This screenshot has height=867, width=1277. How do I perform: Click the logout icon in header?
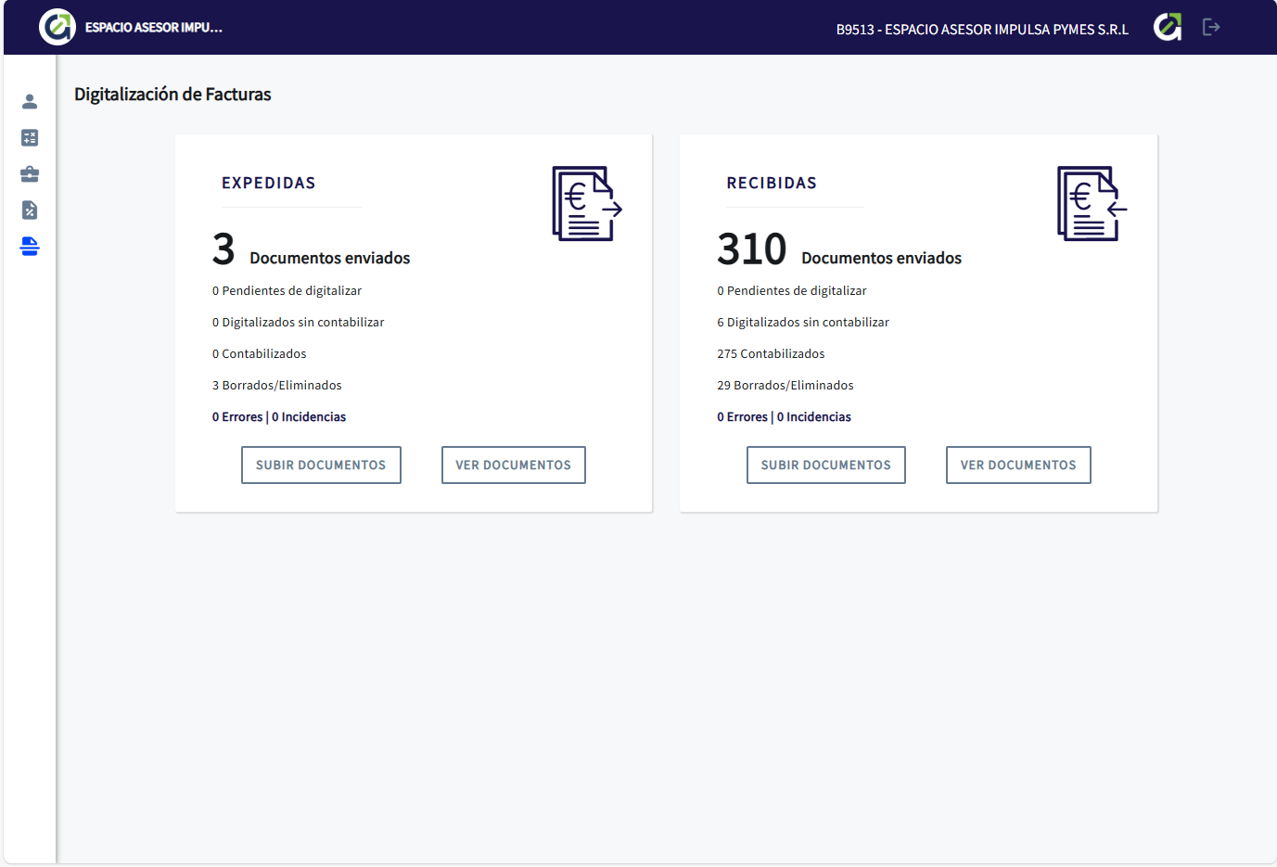[1211, 27]
